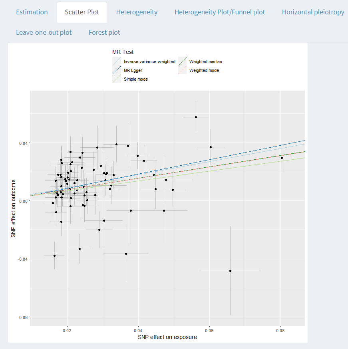The width and height of the screenshot is (348, 349).
Task: Click the Weighted mode legend swatch
Action: click(182, 70)
